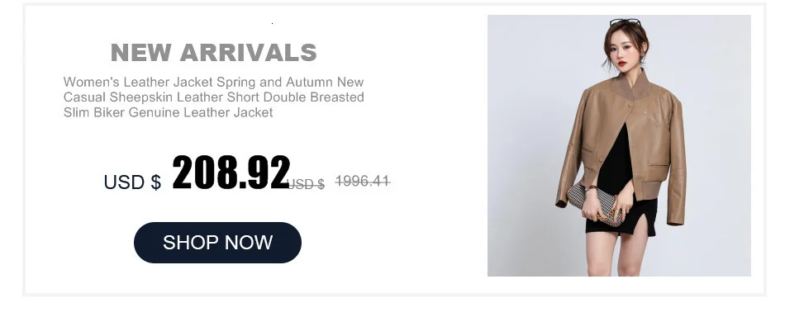
Task: Click the SHOP NOW button
Action: (x=217, y=243)
